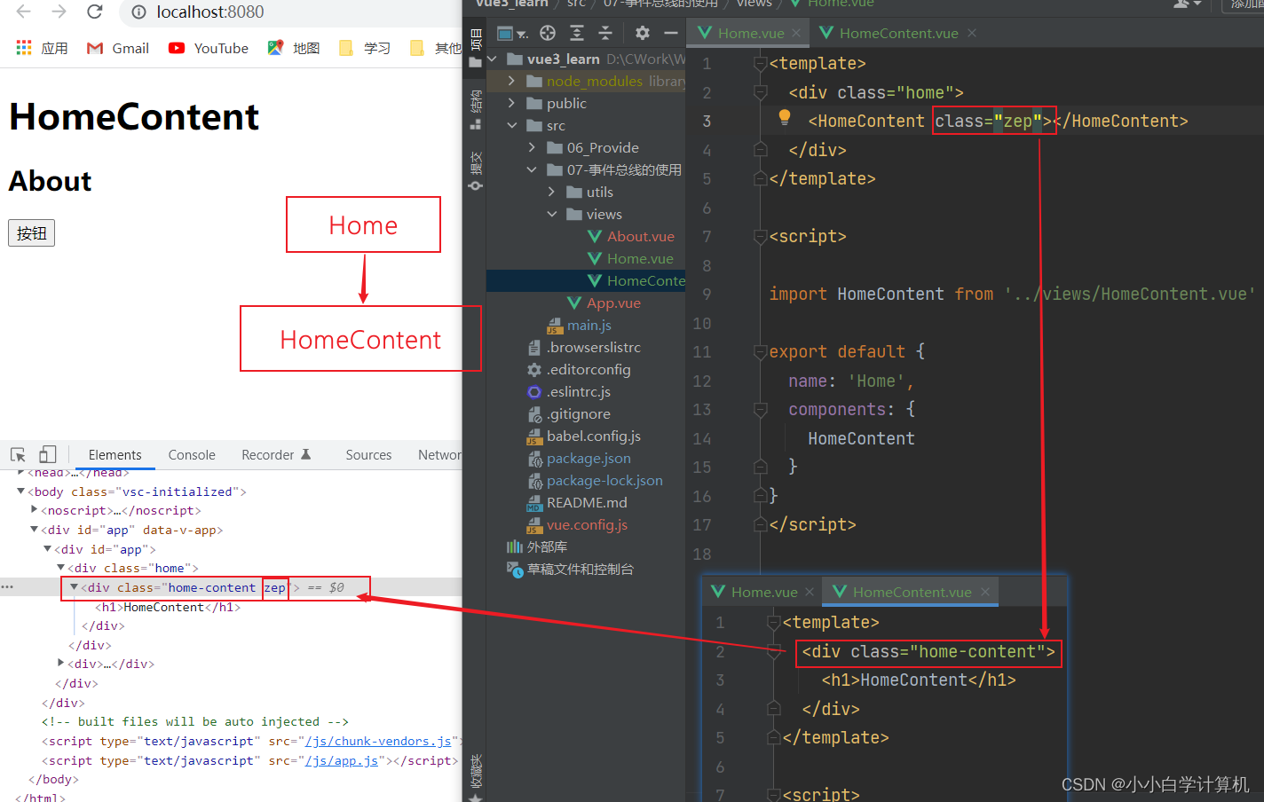The width and height of the screenshot is (1264, 802).
Task: Open the 学习 bookmark folder
Action: click(365, 48)
